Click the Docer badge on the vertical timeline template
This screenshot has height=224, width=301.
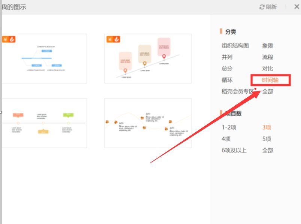116,38
